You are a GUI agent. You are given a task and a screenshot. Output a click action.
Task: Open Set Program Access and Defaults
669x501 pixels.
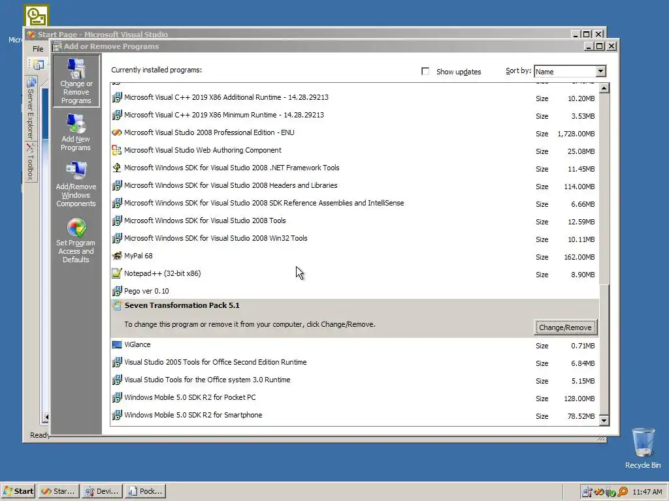pos(76,240)
